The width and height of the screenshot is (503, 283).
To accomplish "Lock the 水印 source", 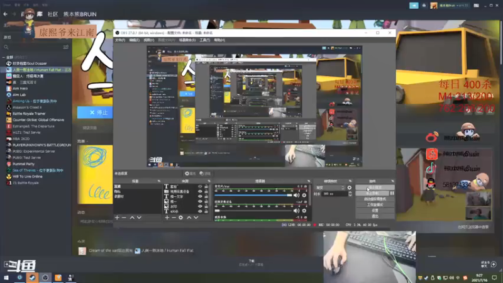I will [x=206, y=206].
